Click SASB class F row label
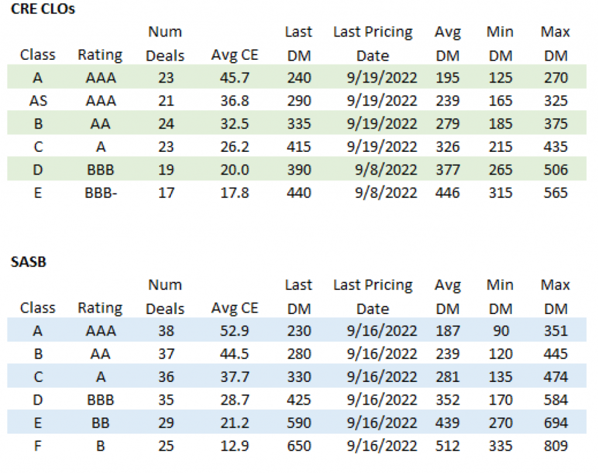The width and height of the screenshot is (599, 474). coord(38,446)
